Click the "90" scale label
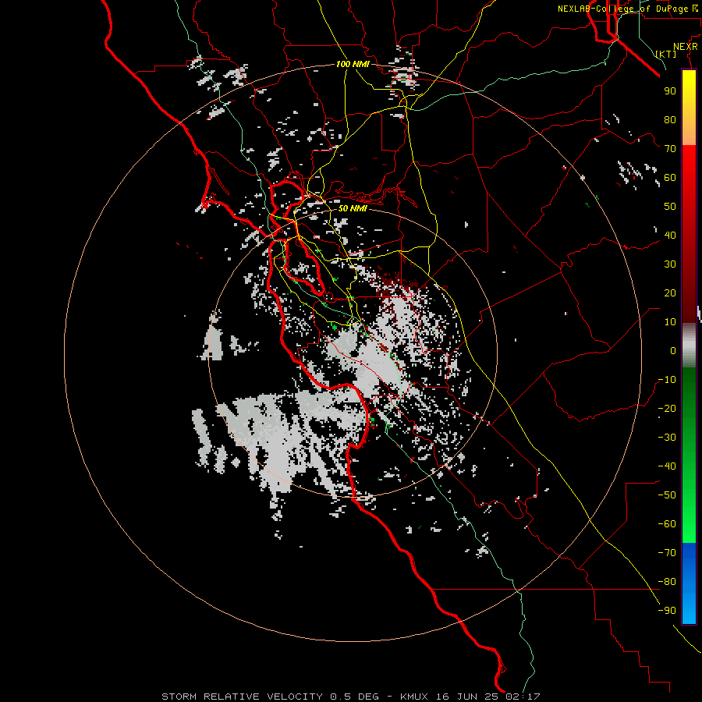The image size is (702, 702). [x=670, y=91]
